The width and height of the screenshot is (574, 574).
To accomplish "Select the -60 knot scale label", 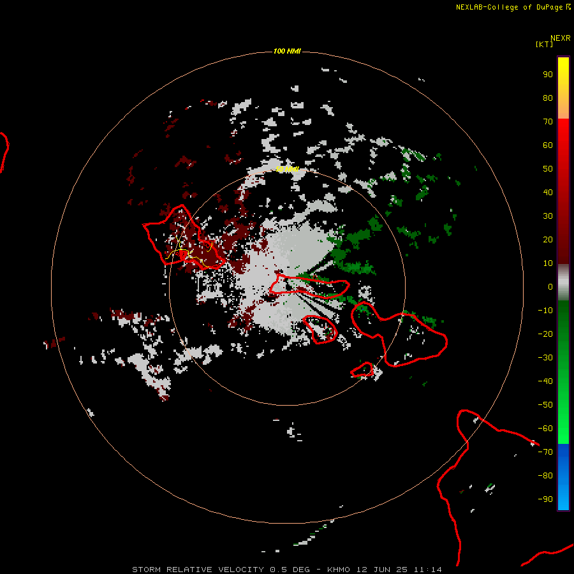I will tap(545, 429).
